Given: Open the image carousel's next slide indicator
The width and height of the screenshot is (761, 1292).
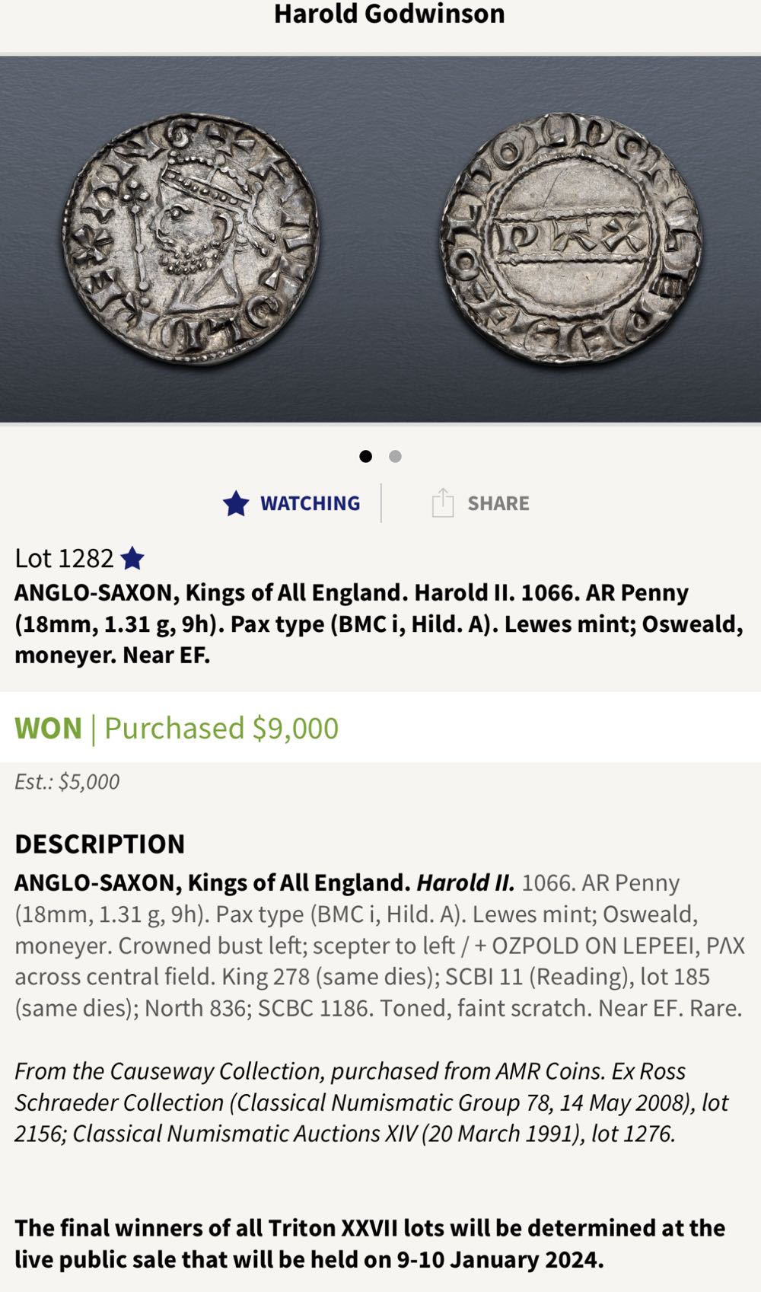Looking at the screenshot, I should tap(395, 456).
